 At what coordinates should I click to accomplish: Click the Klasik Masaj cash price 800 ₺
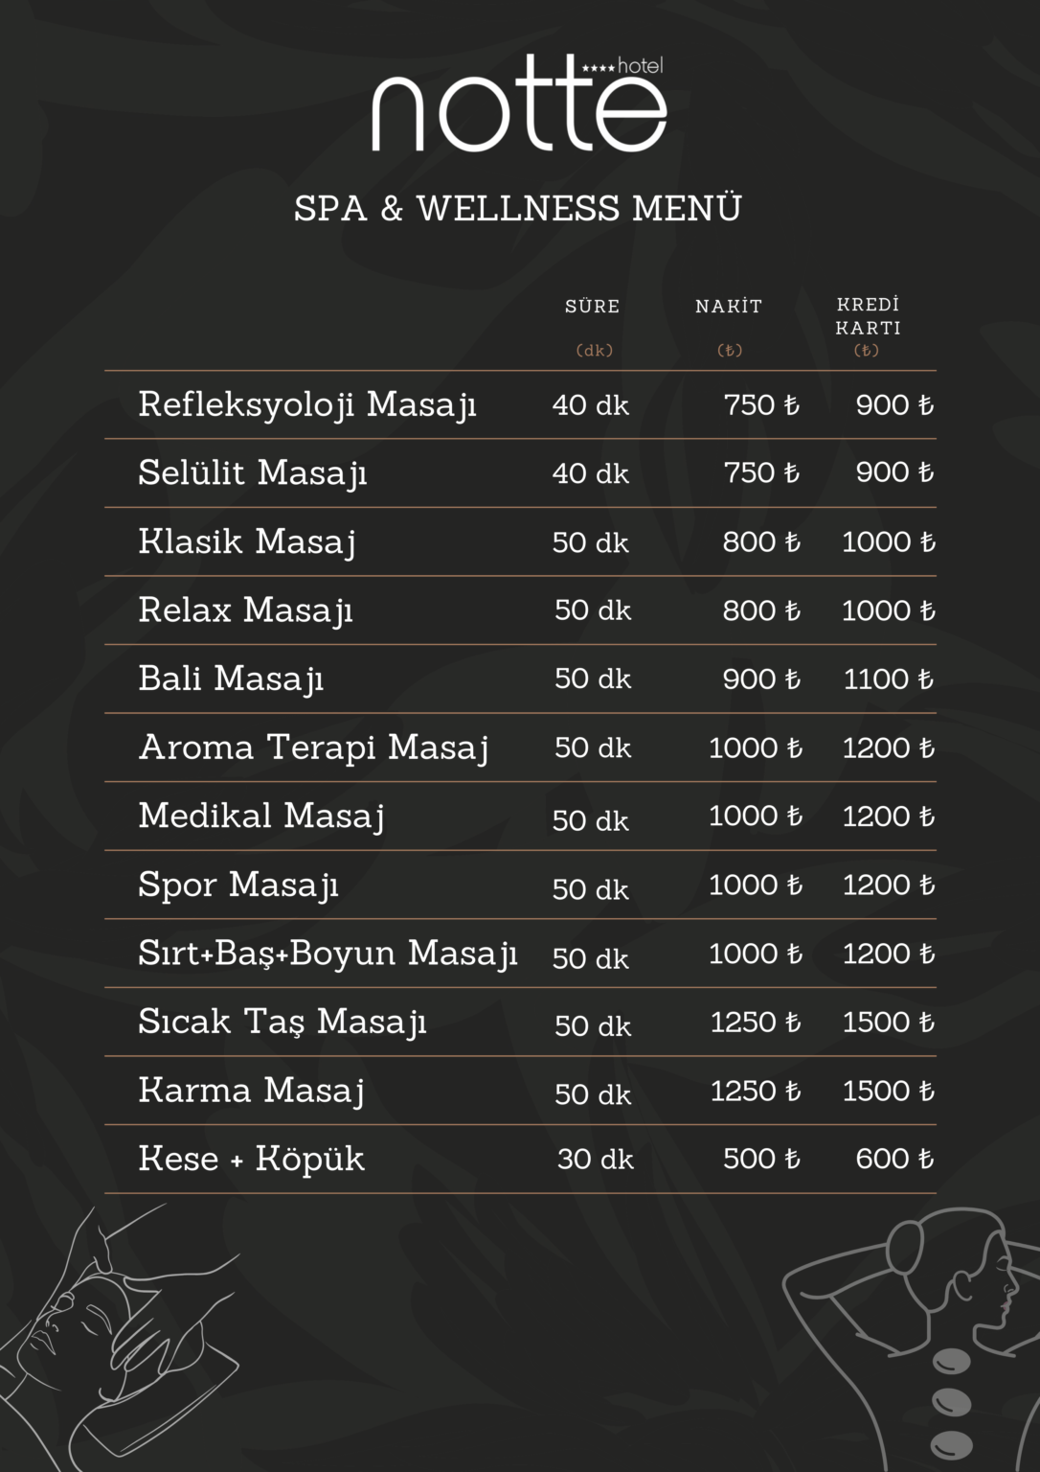761,542
